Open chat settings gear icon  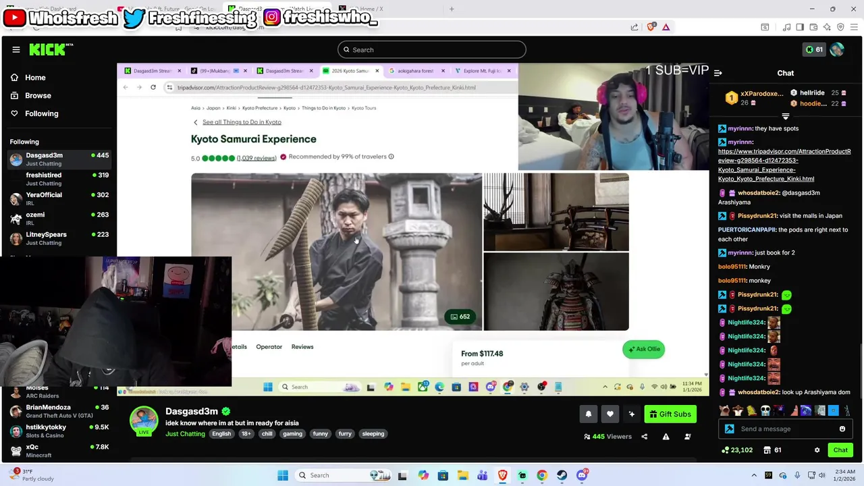[817, 450]
